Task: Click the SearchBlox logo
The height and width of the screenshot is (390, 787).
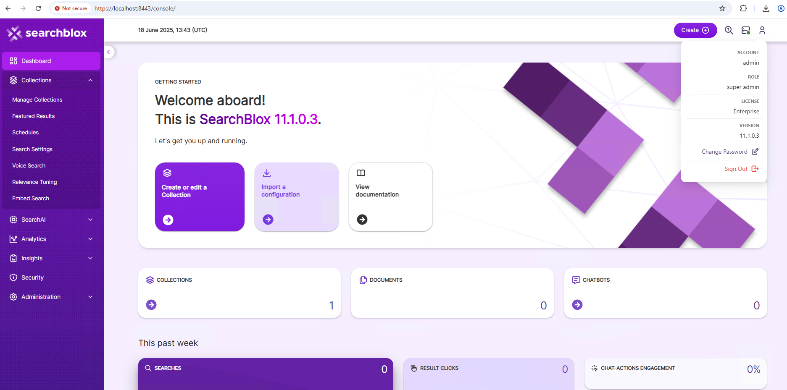Action: pyautogui.click(x=47, y=33)
